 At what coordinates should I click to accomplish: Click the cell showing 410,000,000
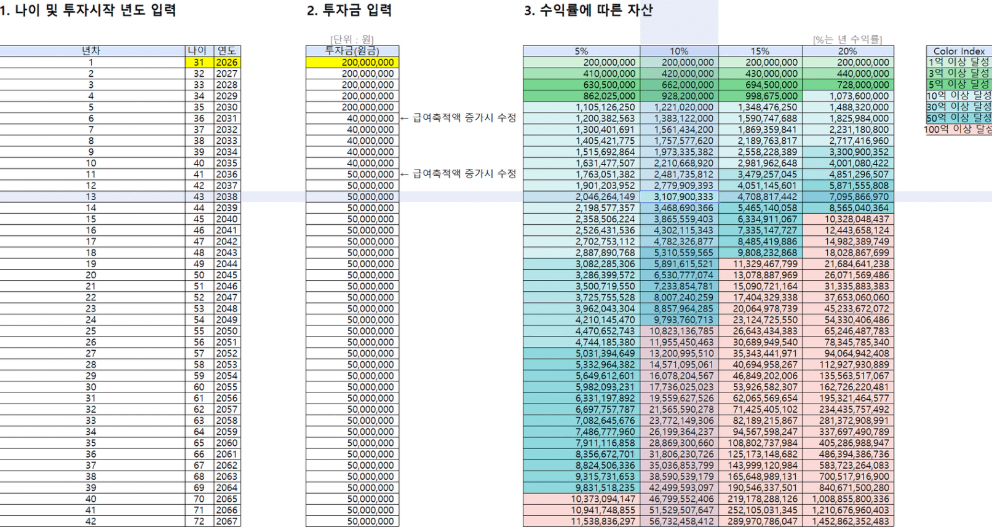click(581, 73)
